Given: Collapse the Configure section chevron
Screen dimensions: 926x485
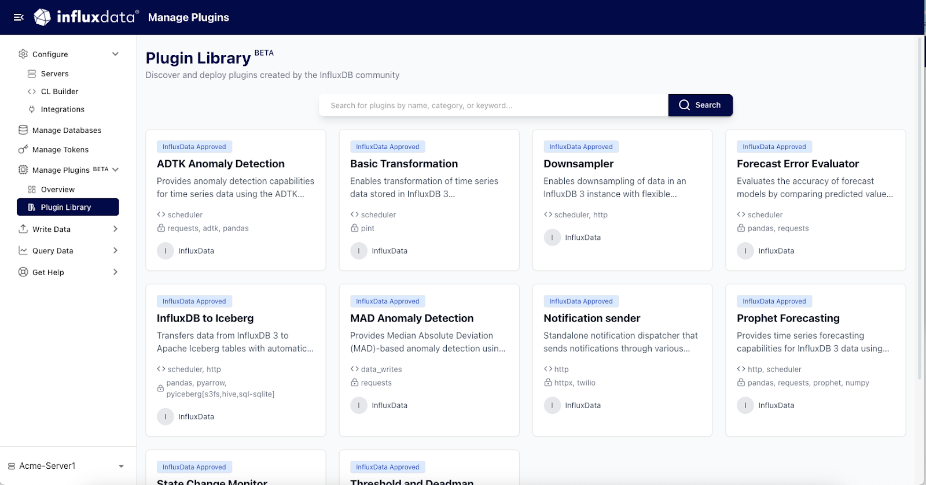Looking at the screenshot, I should click(115, 54).
